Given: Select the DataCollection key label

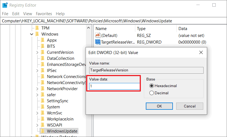Looking at the screenshot, I should (x=60, y=58).
